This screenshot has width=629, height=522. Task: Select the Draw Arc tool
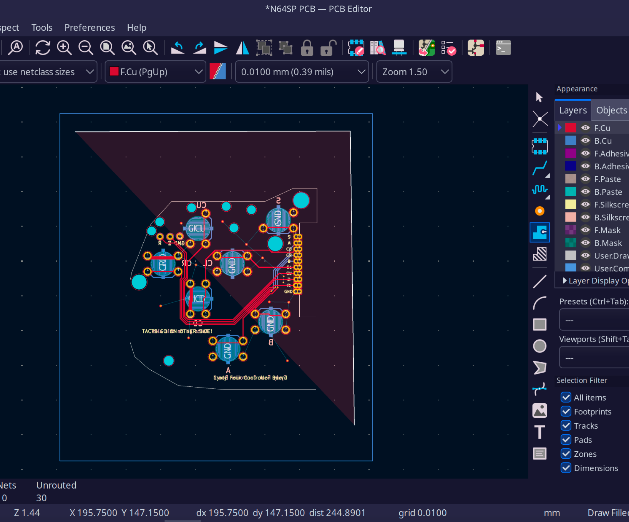point(539,303)
